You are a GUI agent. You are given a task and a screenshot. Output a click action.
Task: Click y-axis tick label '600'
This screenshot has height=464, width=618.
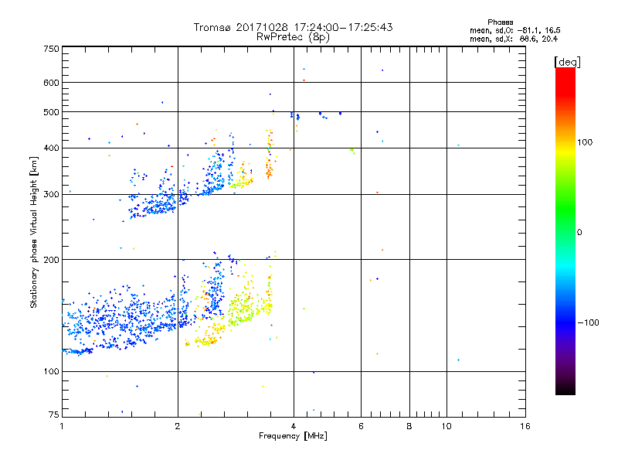(x=52, y=83)
